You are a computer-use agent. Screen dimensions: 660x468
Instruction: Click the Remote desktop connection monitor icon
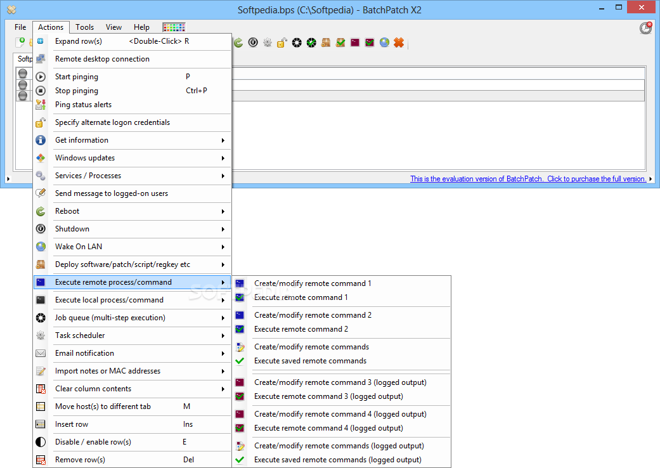41,59
